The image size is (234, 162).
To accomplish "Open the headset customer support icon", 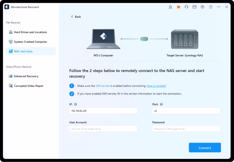I will coord(187,7).
